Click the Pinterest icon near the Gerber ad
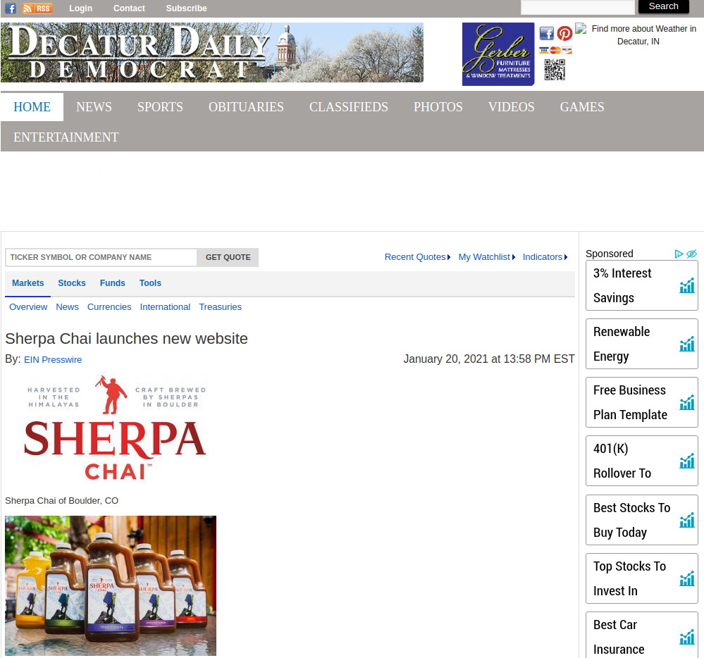Screen dimensions: 704x658 tap(564, 33)
